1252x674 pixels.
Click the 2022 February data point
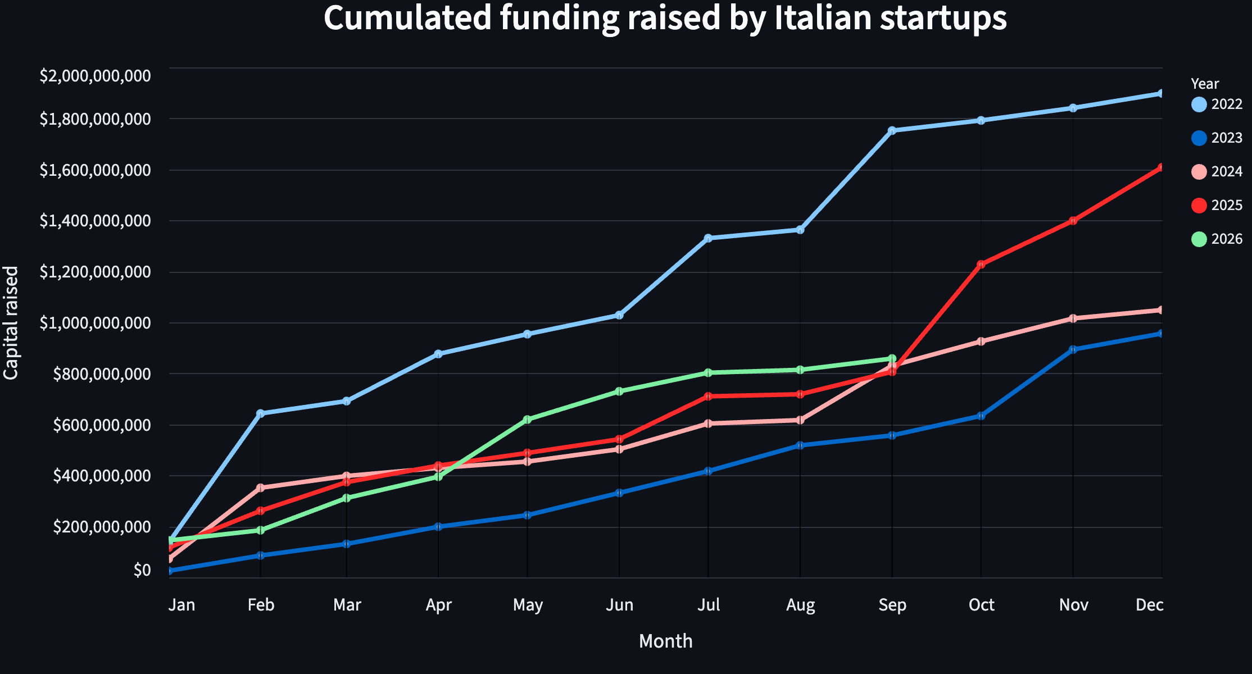click(260, 413)
